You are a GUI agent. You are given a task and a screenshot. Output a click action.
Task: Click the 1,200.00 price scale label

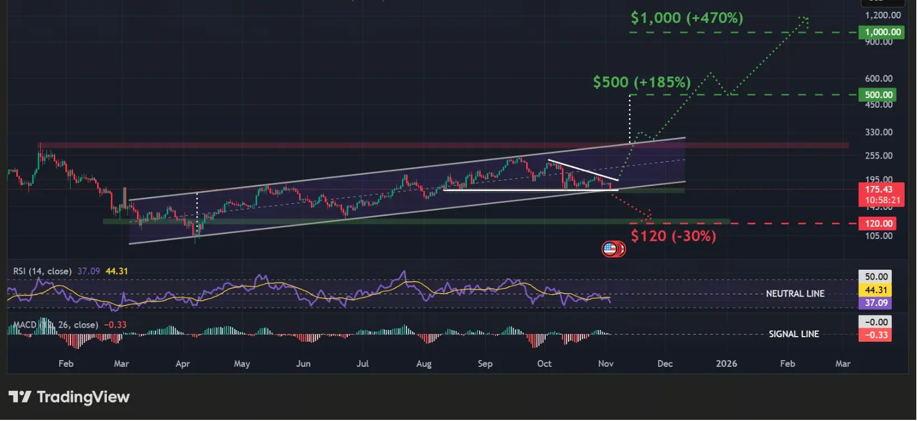883,16
